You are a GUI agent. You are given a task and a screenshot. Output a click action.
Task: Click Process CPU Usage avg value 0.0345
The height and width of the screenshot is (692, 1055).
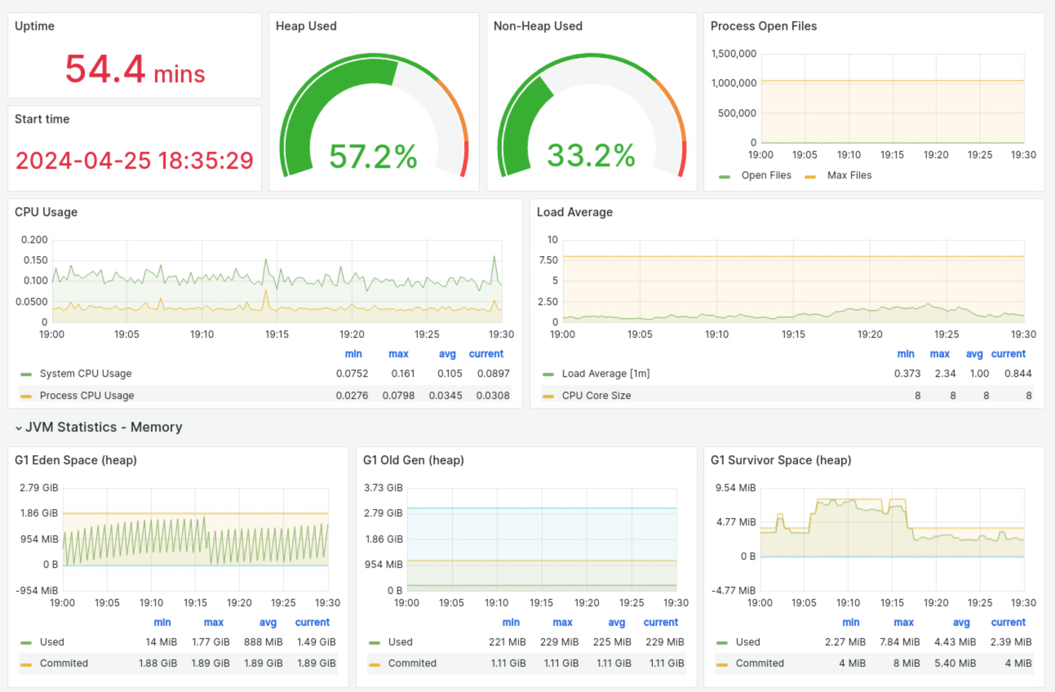pos(445,395)
